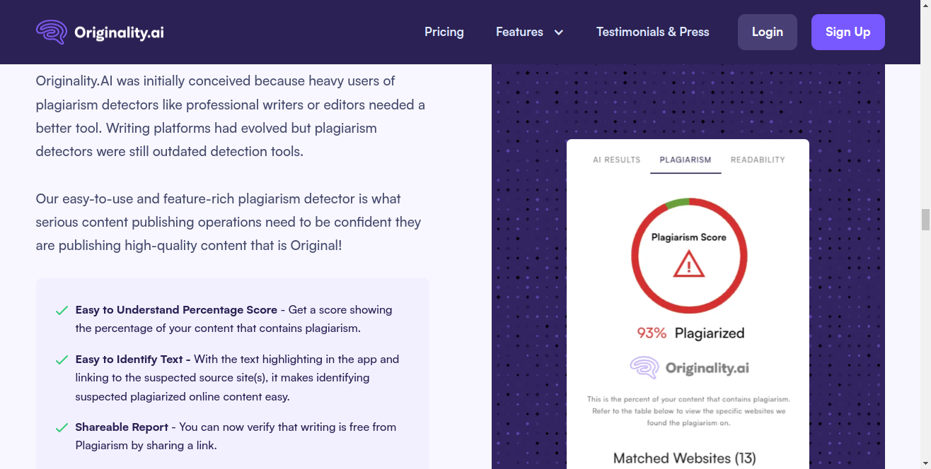Click the checkmark beside Easy to Understand Percentage Score
Screen dimensions: 931x469
pos(61,310)
